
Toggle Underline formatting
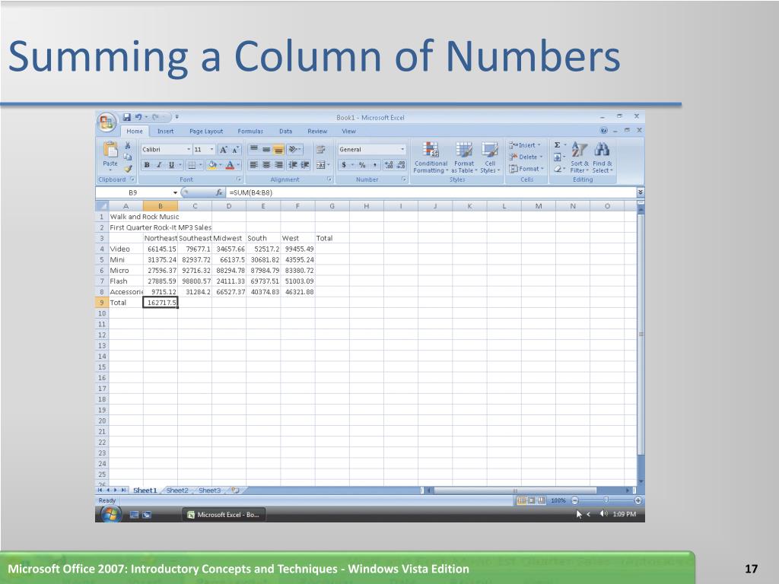pos(171,165)
